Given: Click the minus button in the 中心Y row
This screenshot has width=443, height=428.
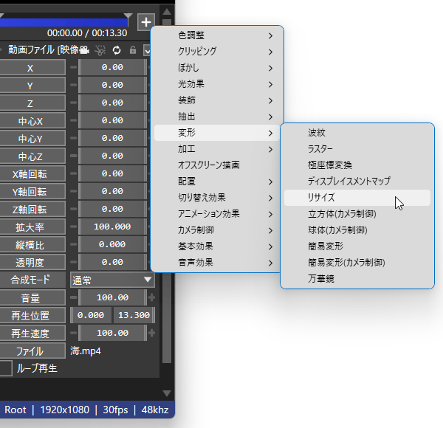Looking at the screenshot, I should point(73,138).
